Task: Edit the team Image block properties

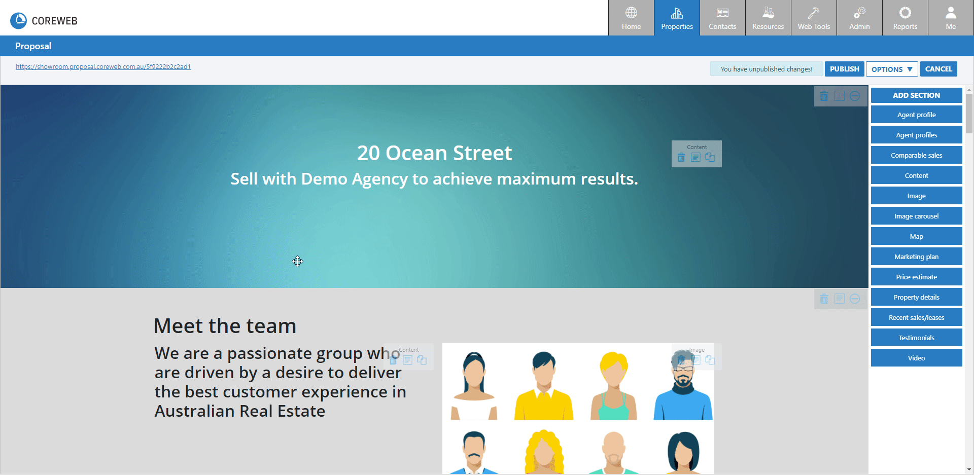Action: tap(695, 360)
